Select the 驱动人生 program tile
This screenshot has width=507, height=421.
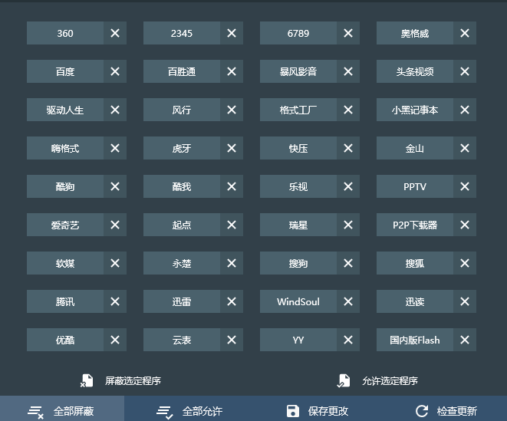[65, 110]
